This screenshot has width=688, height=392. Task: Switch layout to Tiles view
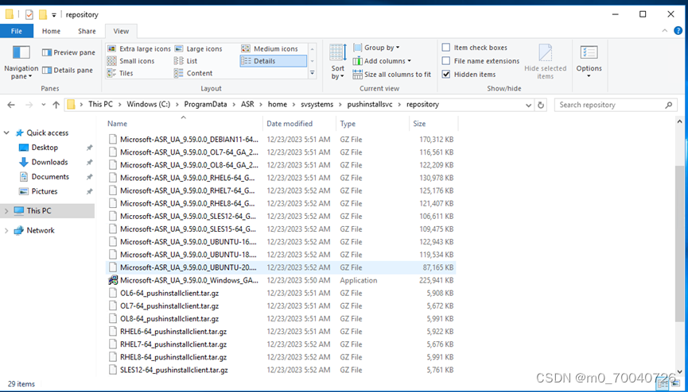tap(120, 73)
